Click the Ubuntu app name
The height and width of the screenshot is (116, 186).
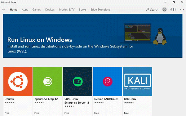9,99
